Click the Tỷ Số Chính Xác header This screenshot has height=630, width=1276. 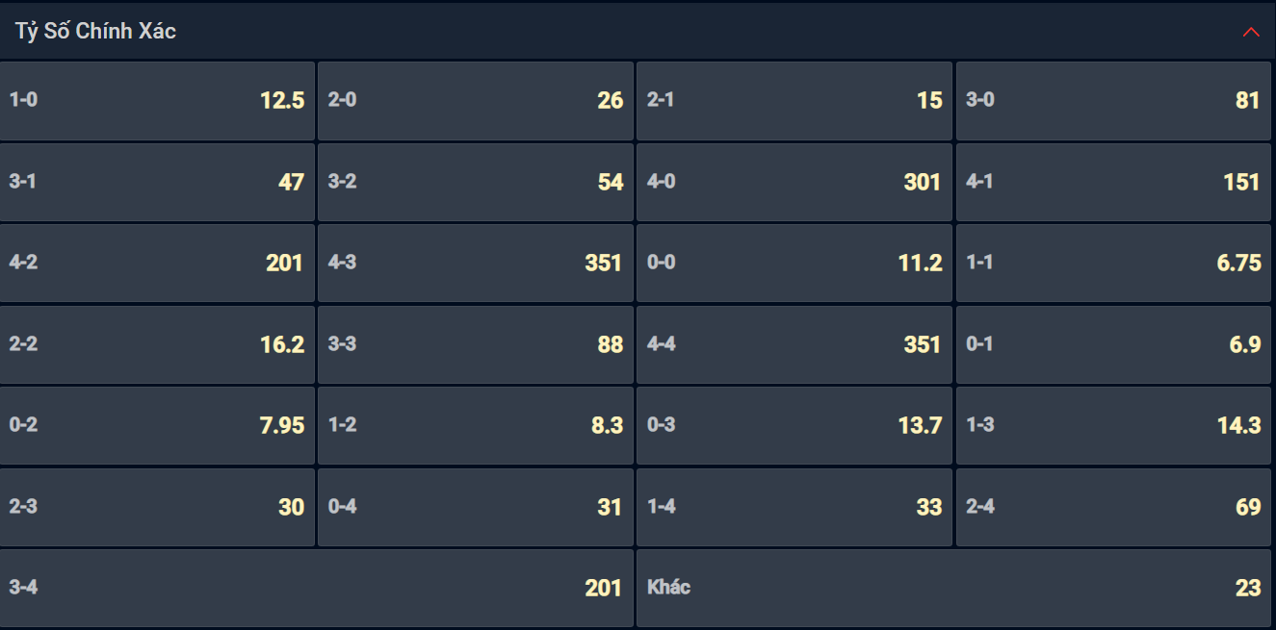(x=638, y=31)
